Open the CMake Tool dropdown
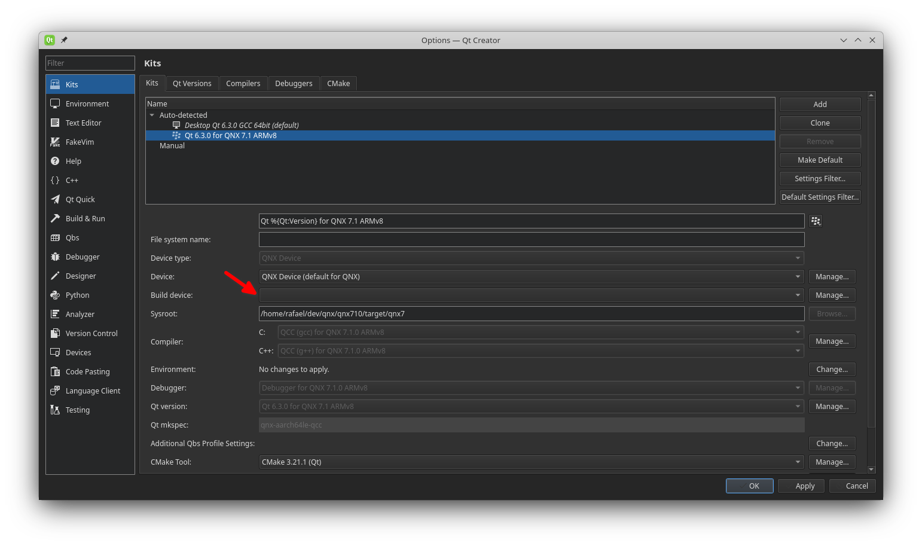This screenshot has width=922, height=546. pos(531,462)
